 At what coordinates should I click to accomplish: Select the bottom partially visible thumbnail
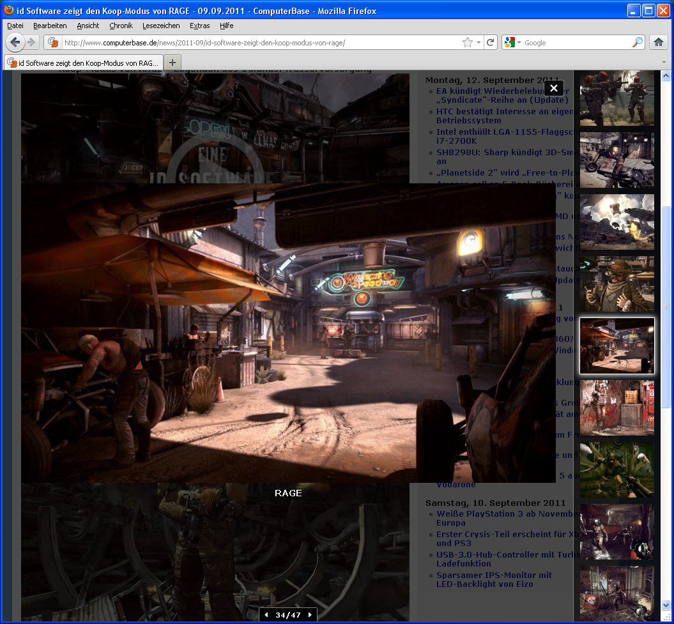617,593
